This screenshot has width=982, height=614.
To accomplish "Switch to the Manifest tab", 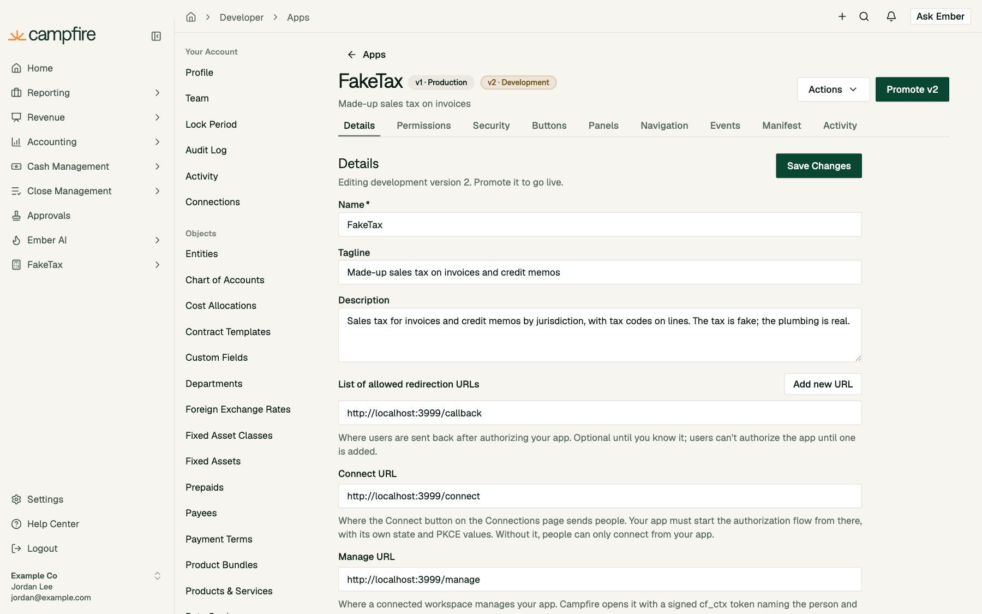I will pos(781,126).
